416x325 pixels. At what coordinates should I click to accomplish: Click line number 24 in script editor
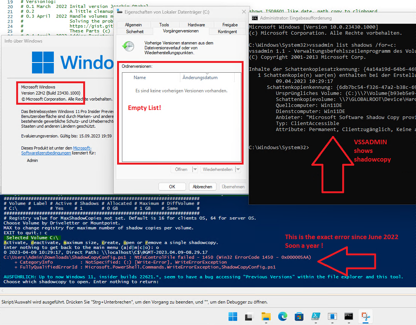tap(10, 26)
